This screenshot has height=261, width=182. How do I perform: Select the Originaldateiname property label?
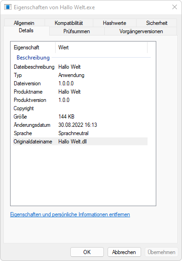click(x=33, y=142)
